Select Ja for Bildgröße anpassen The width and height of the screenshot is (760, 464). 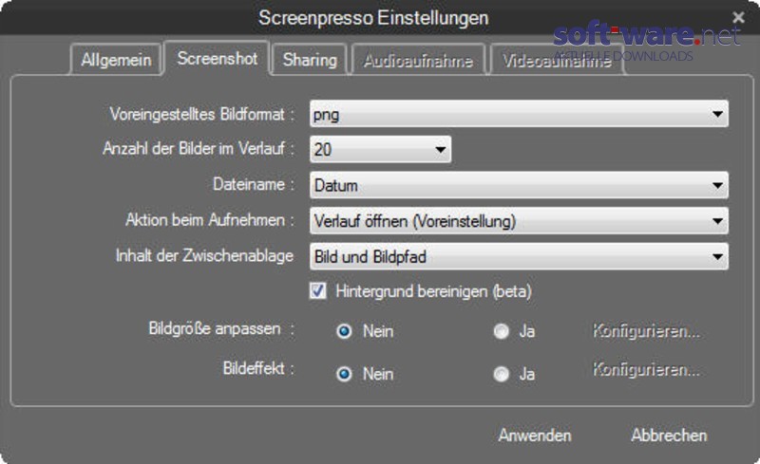(502, 331)
